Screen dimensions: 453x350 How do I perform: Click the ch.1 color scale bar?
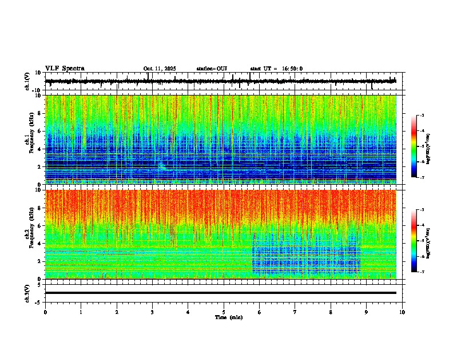(x=414, y=146)
